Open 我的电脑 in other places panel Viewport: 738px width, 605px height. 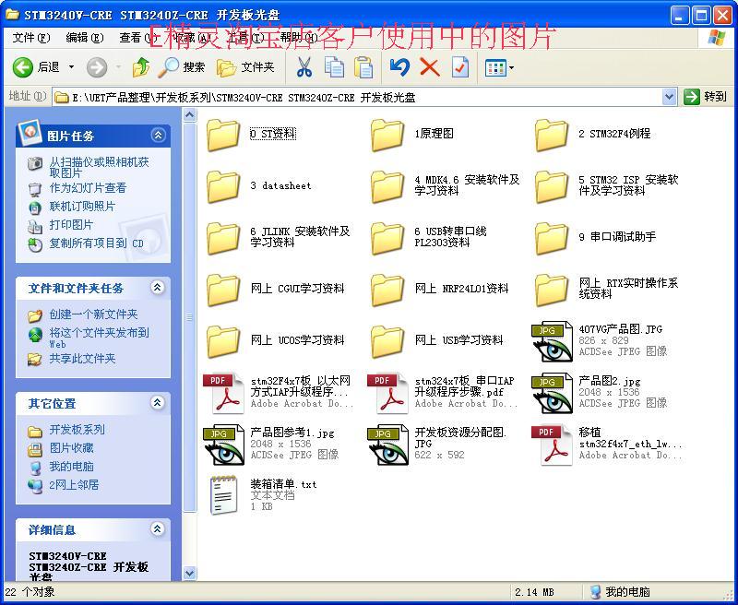tap(72, 467)
